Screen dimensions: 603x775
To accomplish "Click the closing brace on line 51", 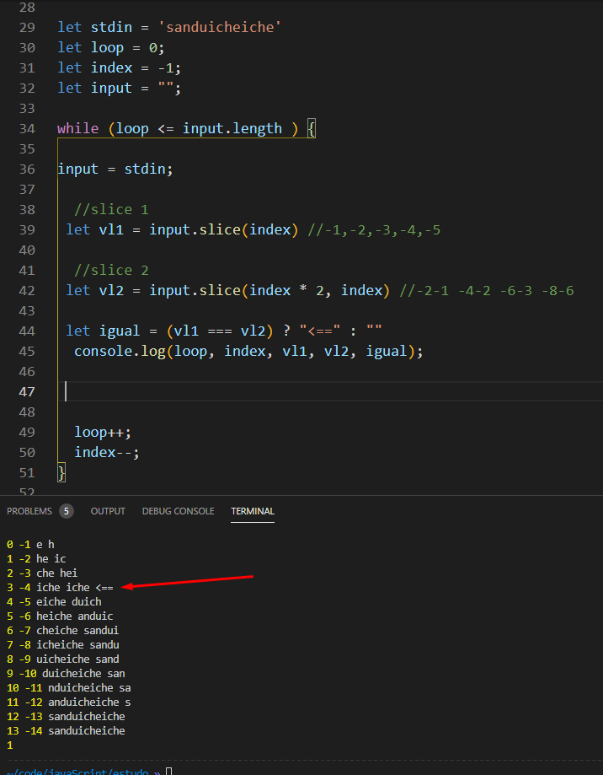I will click(x=61, y=473).
